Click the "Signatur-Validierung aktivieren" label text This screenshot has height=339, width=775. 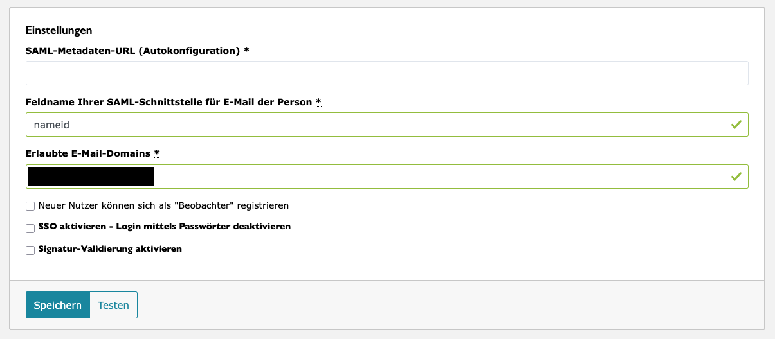110,248
